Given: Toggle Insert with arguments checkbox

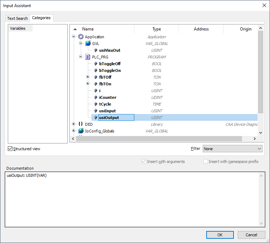Looking at the screenshot, I should click(x=144, y=162).
